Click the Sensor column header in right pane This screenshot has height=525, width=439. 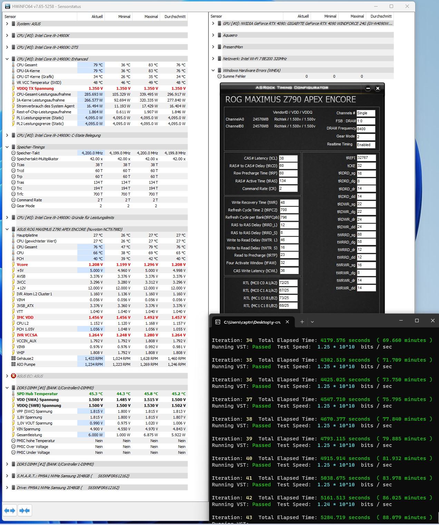pyautogui.click(x=246, y=16)
